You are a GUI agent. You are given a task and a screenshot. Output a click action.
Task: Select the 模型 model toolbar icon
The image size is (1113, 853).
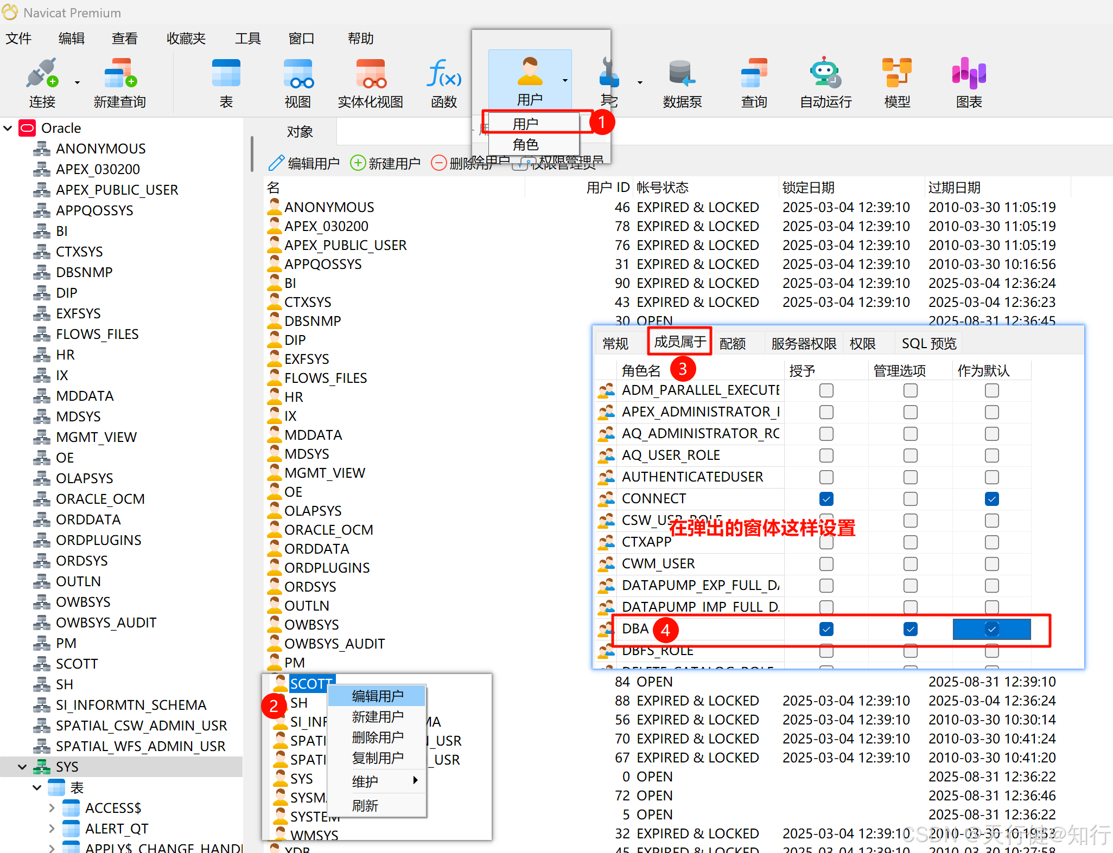click(x=896, y=73)
